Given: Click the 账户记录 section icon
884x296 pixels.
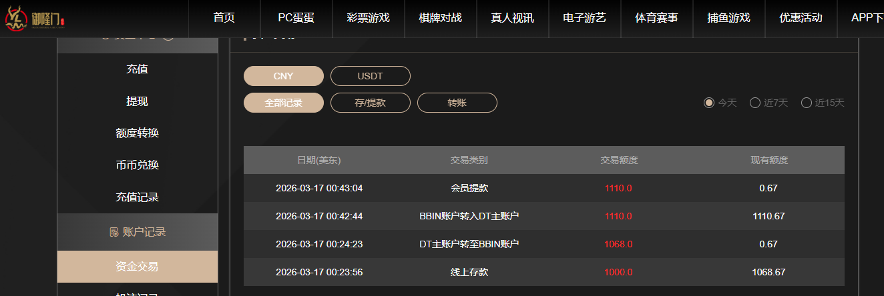Looking at the screenshot, I should [x=114, y=232].
